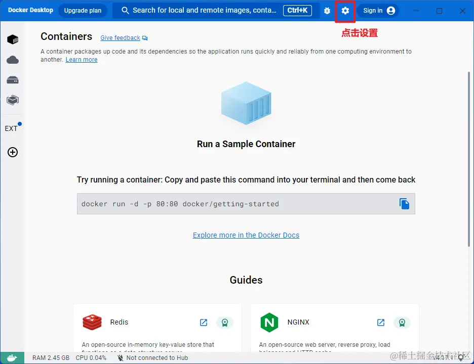Click the feedback chat icon
Screen dimensions: 474x364
pyautogui.click(x=145, y=38)
